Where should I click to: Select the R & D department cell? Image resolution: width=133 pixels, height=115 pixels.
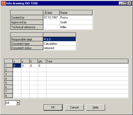tap(60, 39)
